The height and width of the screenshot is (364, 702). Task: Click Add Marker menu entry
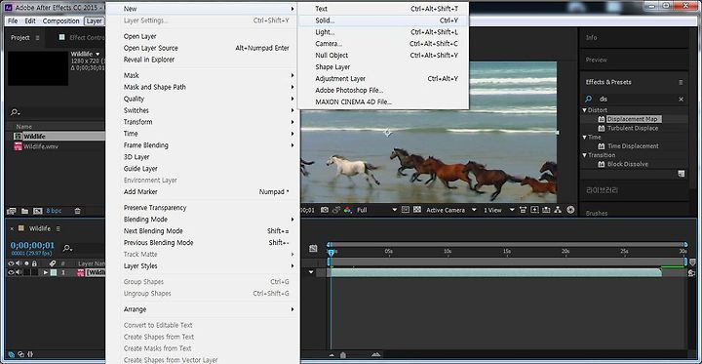coord(203,192)
